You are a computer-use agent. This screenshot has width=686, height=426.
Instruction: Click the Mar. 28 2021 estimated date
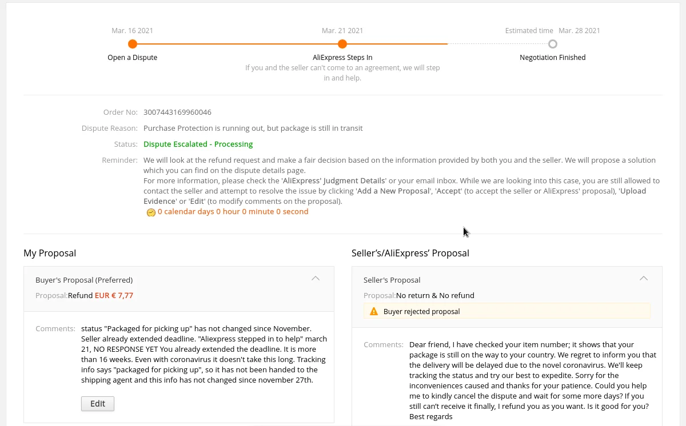tap(579, 31)
